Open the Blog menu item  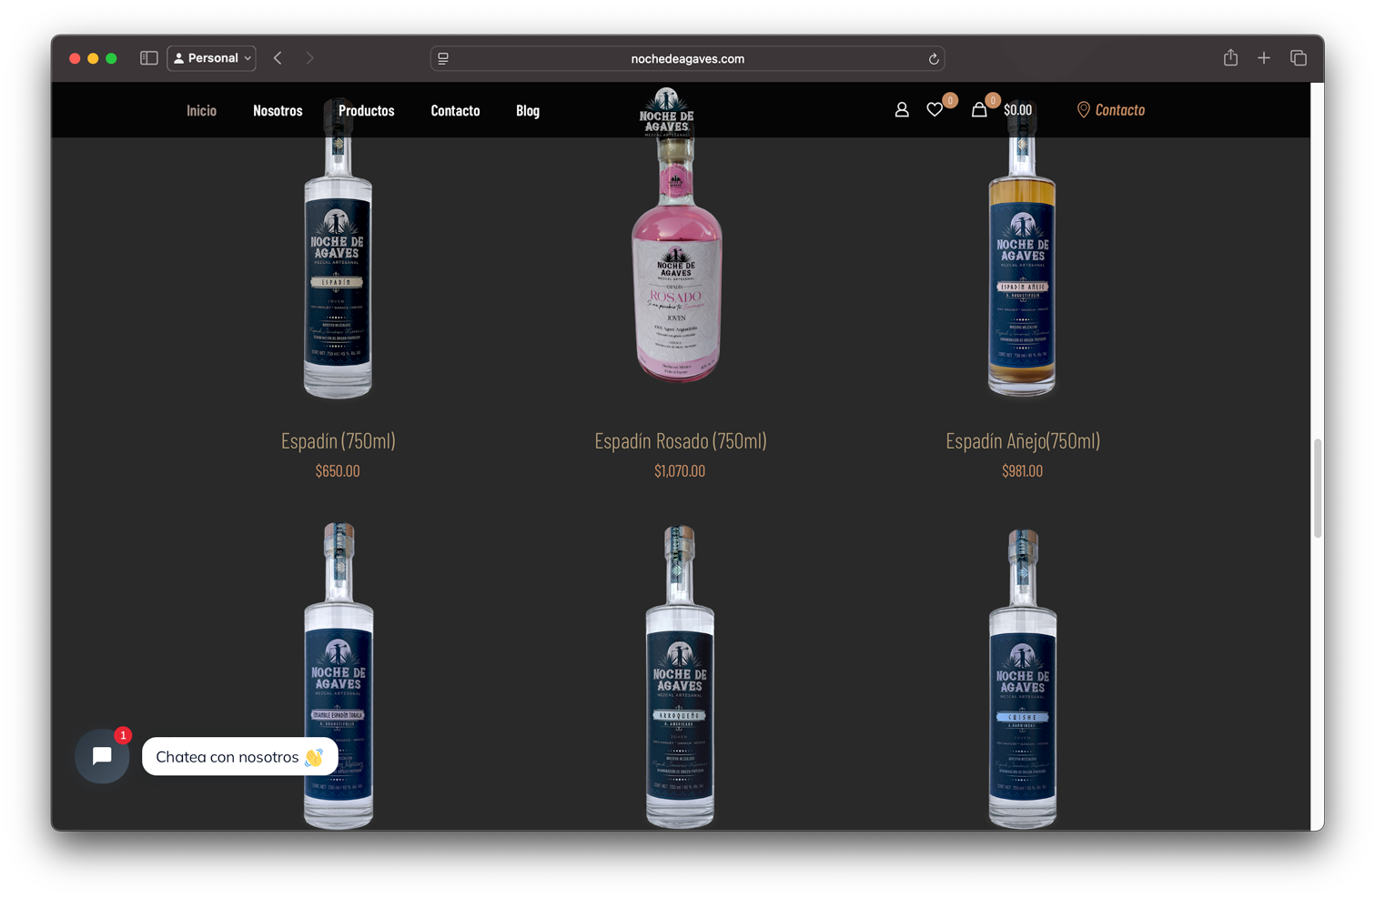(x=528, y=110)
